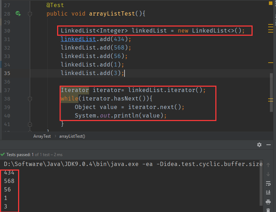Click line number 30 in gutter
The height and width of the screenshot is (212, 276).
point(7,31)
